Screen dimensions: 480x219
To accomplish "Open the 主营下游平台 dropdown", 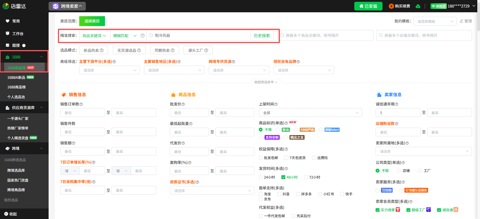I will click(x=109, y=70).
